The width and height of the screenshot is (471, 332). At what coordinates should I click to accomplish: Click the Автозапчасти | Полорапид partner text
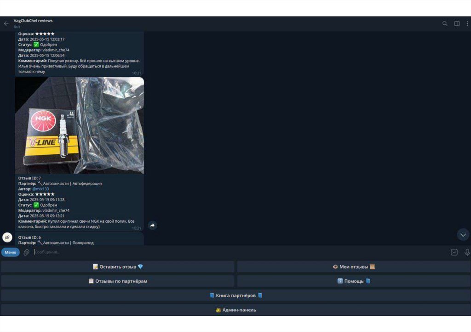pyautogui.click(x=68, y=242)
